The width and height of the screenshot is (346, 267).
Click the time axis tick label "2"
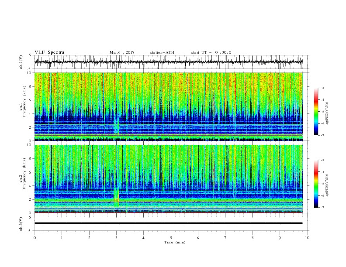tap(89, 238)
